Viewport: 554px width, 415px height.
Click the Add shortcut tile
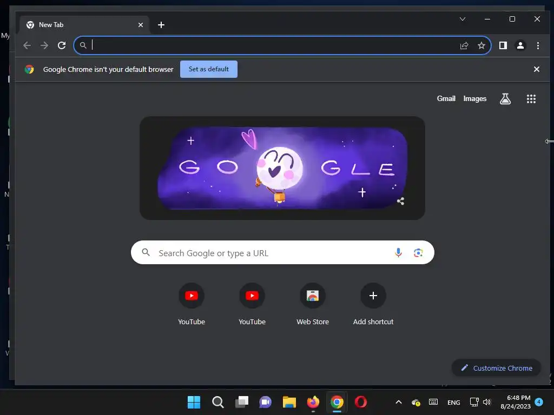point(373,304)
